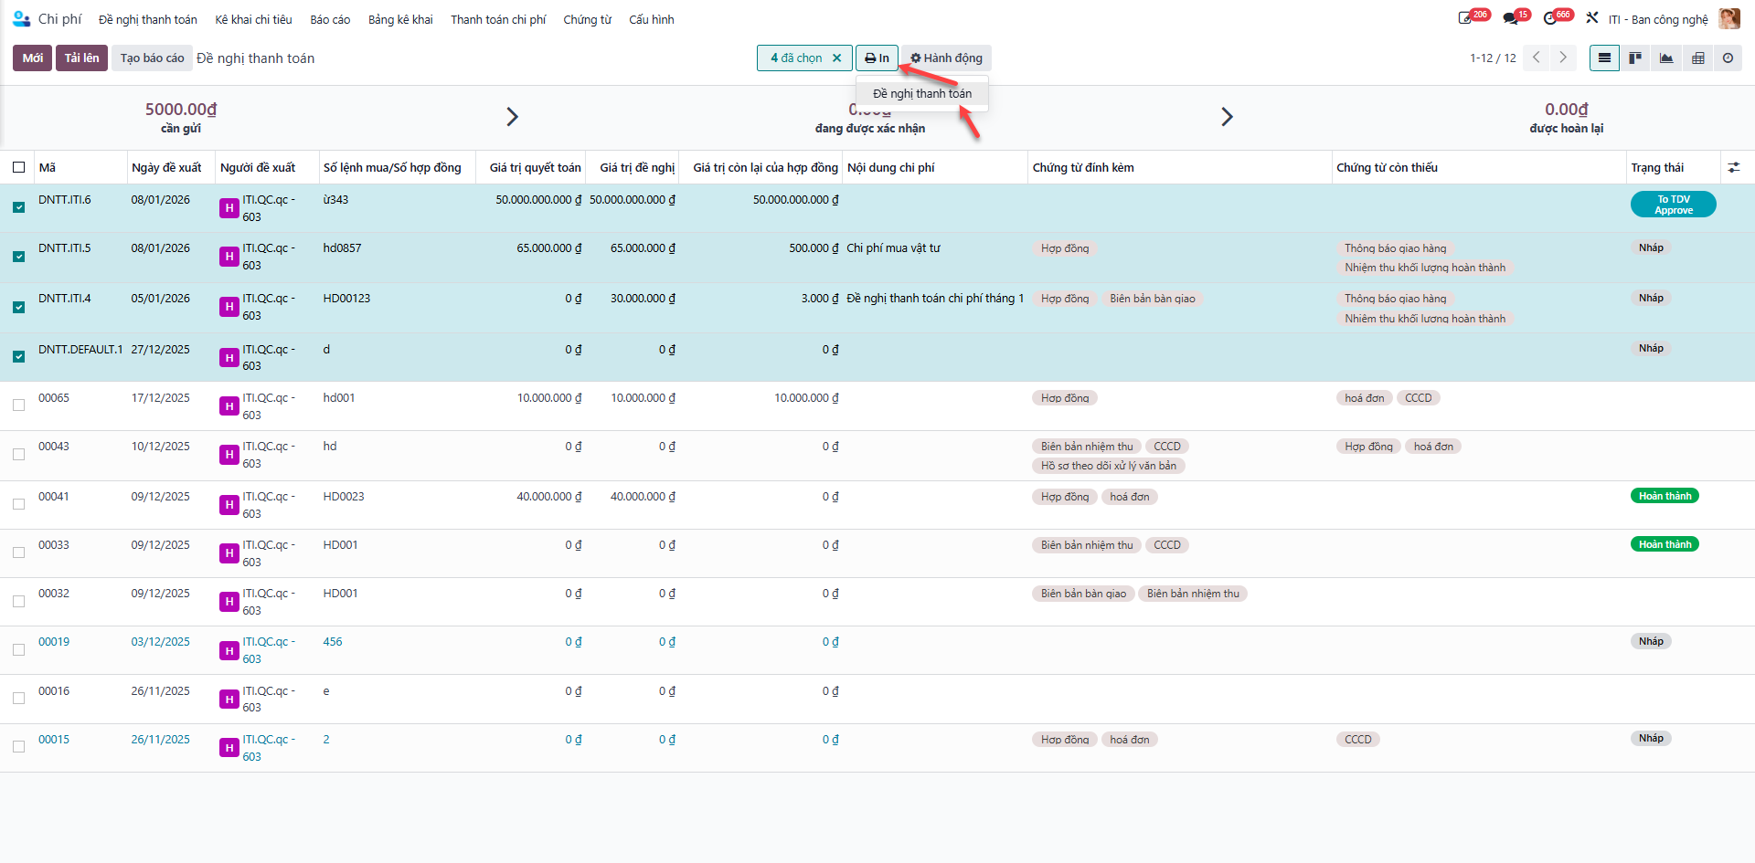The width and height of the screenshot is (1755, 863).
Task: Clear the 4 đã chọn selection
Action: point(836,58)
